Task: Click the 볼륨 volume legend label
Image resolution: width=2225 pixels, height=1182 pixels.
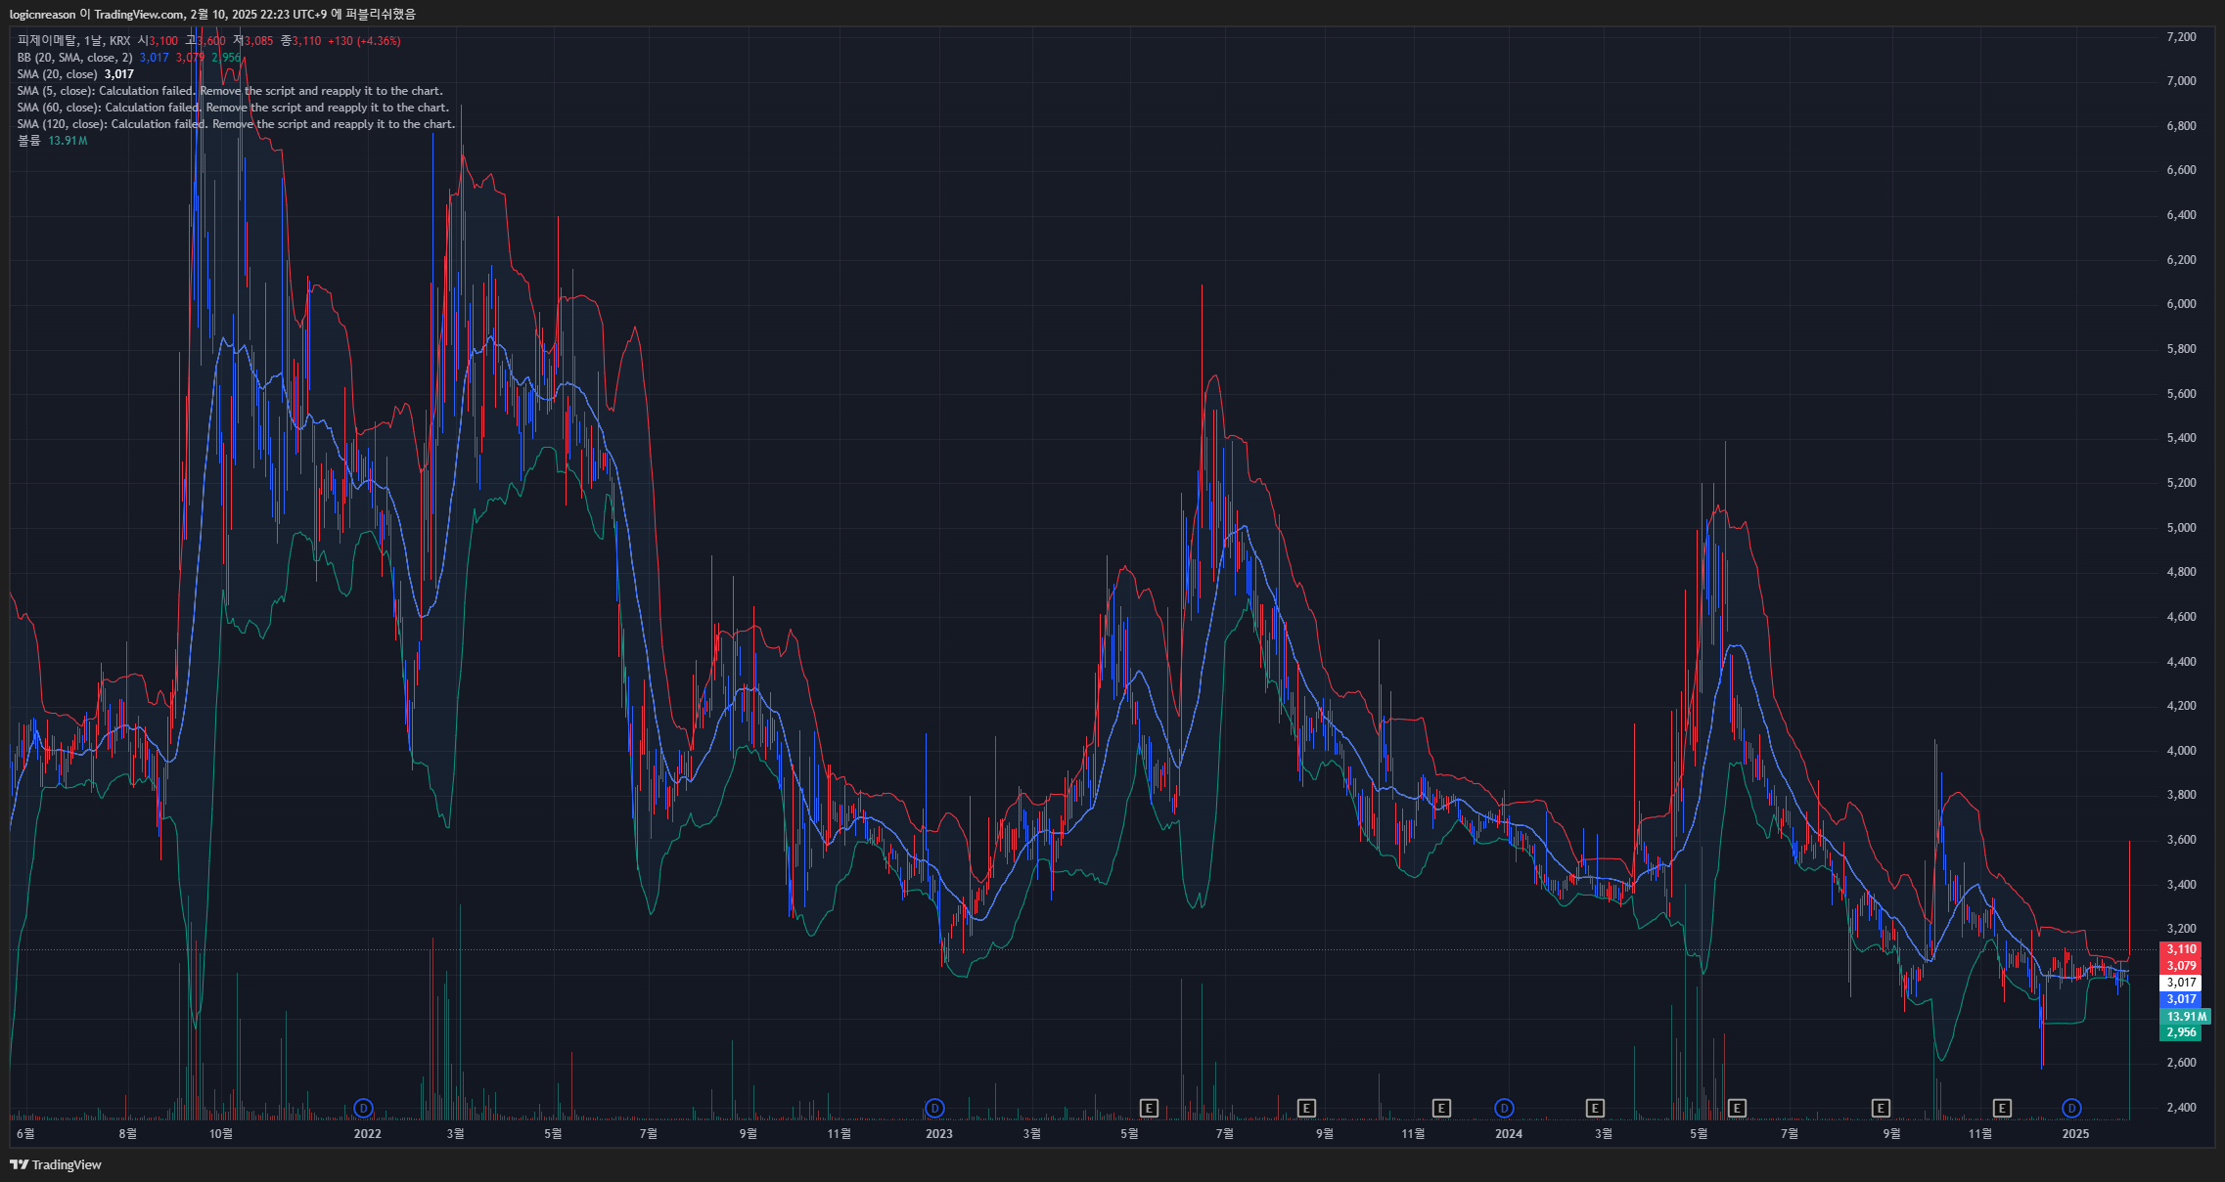Action: pyautogui.click(x=28, y=141)
